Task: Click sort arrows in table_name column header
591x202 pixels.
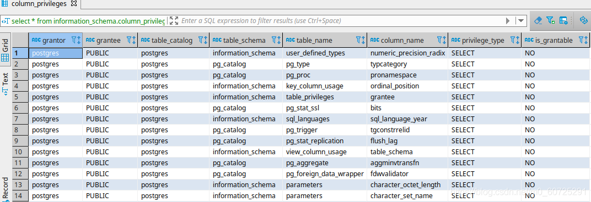Action: tap(363, 40)
